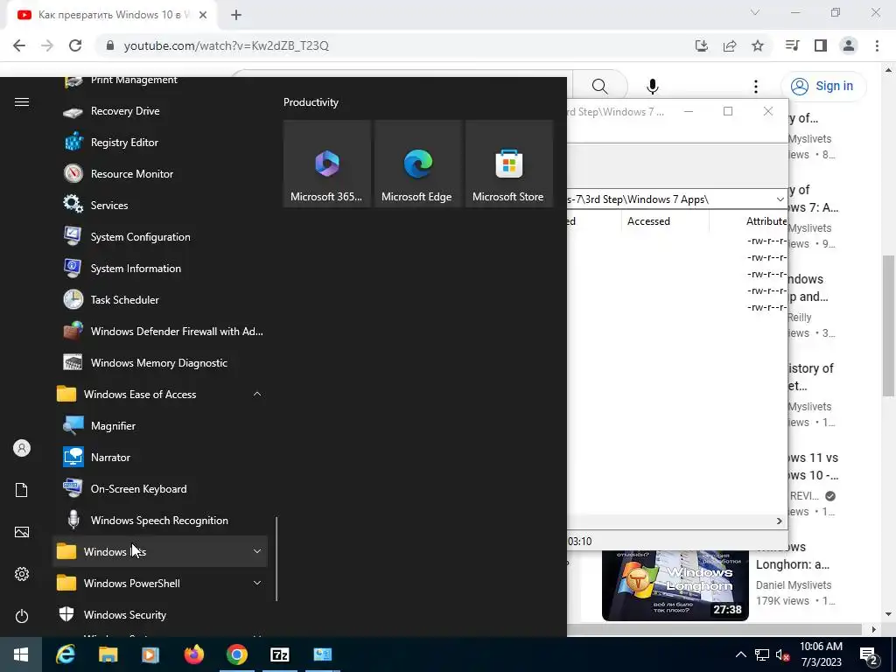Open Windows Memory Diagnostic
This screenshot has height=672, width=896.
(160, 362)
